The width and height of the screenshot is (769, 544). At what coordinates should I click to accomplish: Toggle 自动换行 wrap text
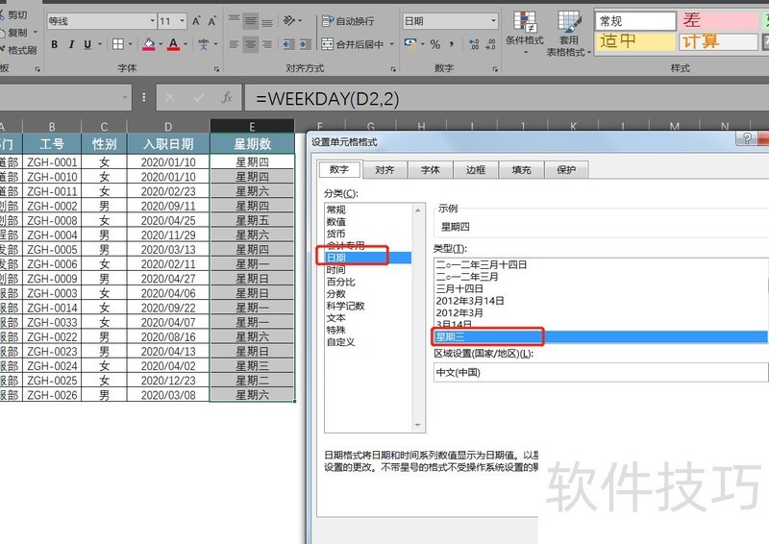coord(348,21)
